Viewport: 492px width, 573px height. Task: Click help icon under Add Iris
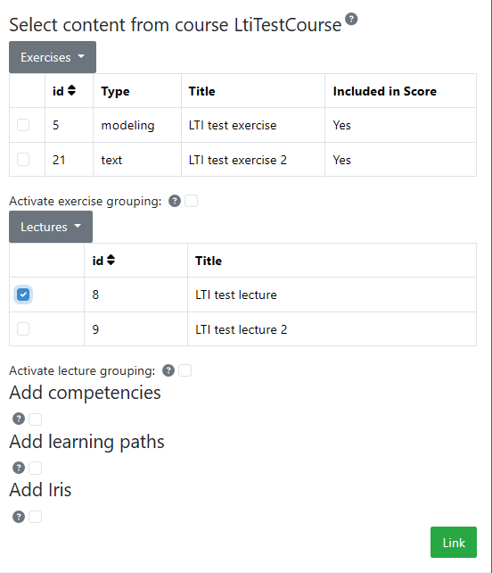point(19,517)
